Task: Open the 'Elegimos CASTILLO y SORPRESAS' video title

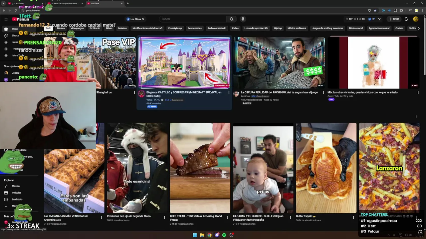Action: coord(184,94)
